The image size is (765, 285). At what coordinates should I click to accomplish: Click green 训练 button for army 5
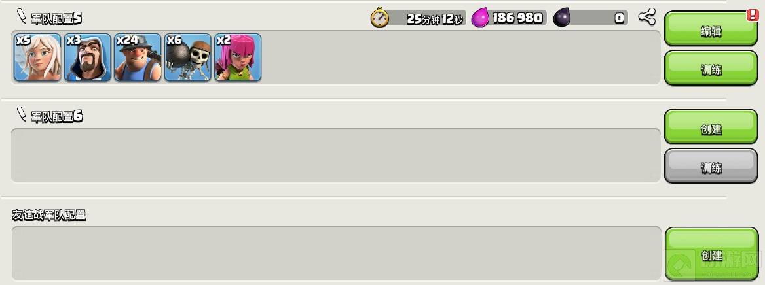(x=711, y=68)
